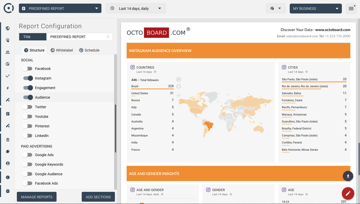360x204 pixels.
Task: Enable the Google Audience toggle
Action: pyautogui.click(x=27, y=174)
